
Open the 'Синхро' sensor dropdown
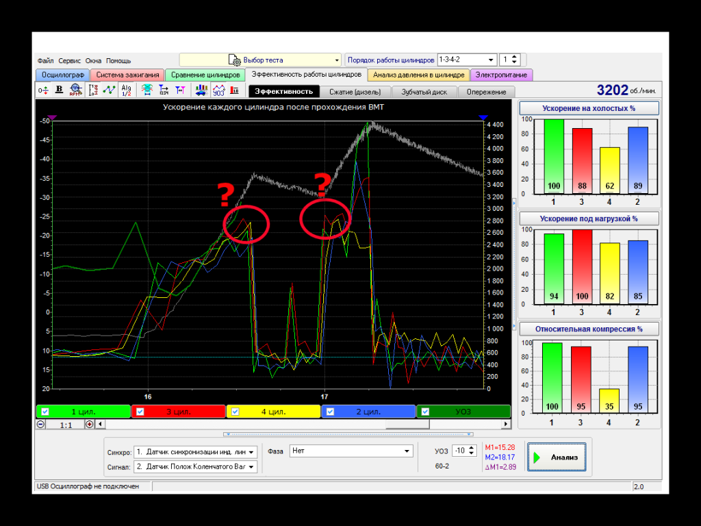coord(195,452)
